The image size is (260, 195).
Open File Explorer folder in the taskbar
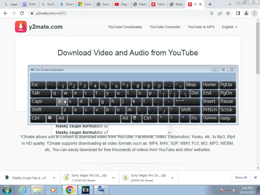[x=37, y=190]
